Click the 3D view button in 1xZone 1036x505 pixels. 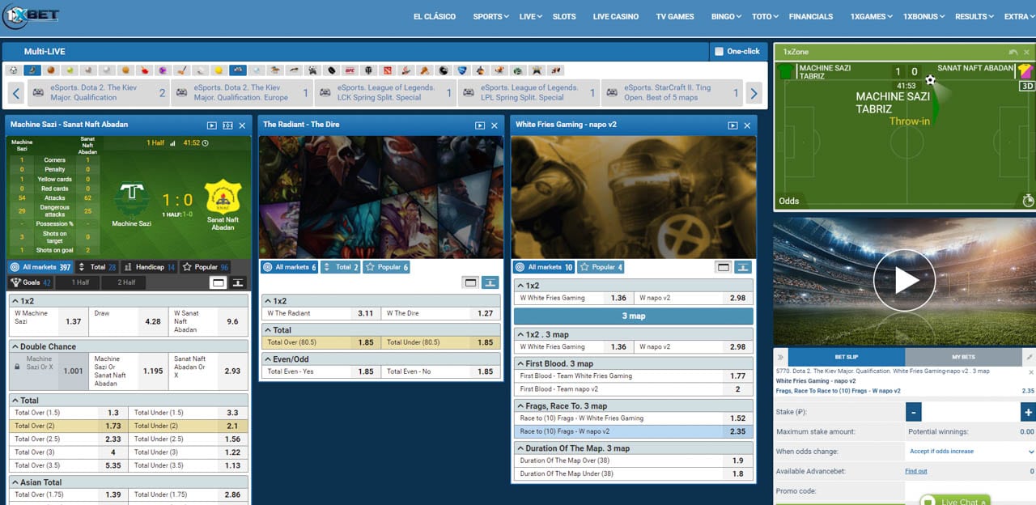[x=1025, y=86]
